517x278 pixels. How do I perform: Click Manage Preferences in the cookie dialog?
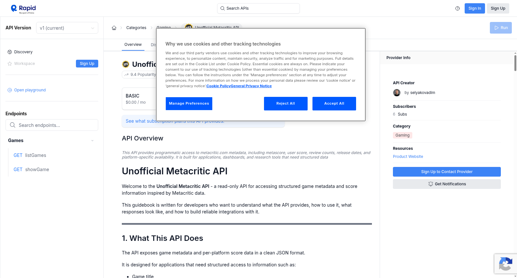[189, 104]
